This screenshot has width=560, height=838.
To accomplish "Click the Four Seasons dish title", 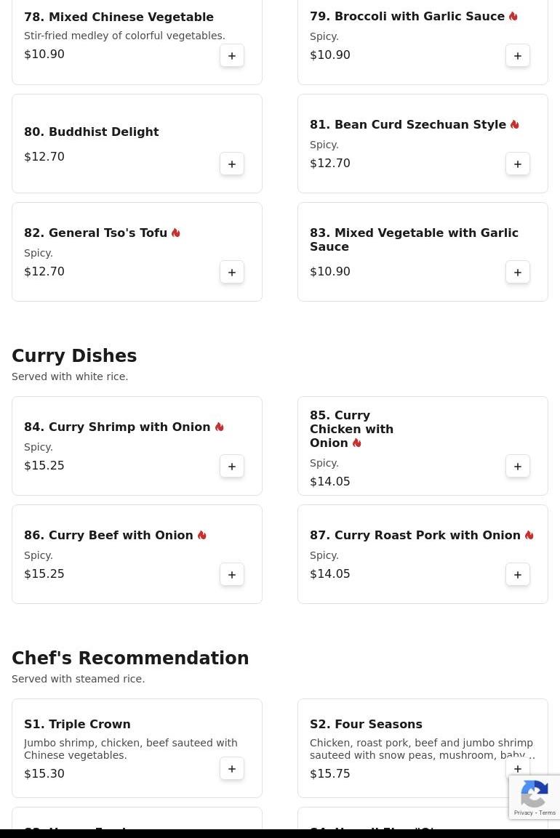I will (366, 725).
